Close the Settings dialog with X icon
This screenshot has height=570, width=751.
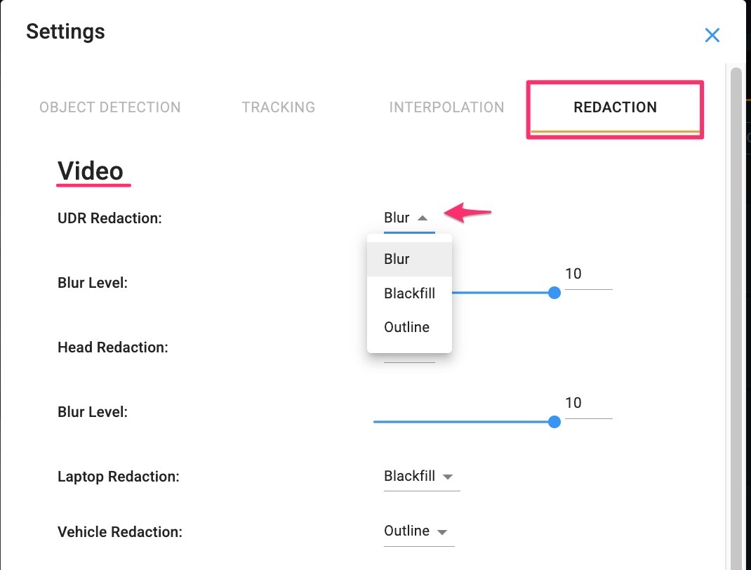click(712, 35)
